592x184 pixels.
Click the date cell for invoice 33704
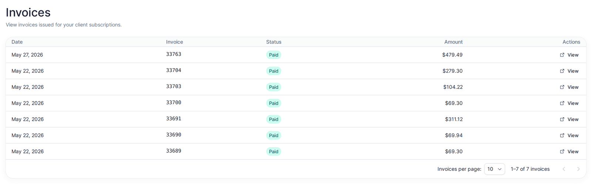tap(27, 71)
